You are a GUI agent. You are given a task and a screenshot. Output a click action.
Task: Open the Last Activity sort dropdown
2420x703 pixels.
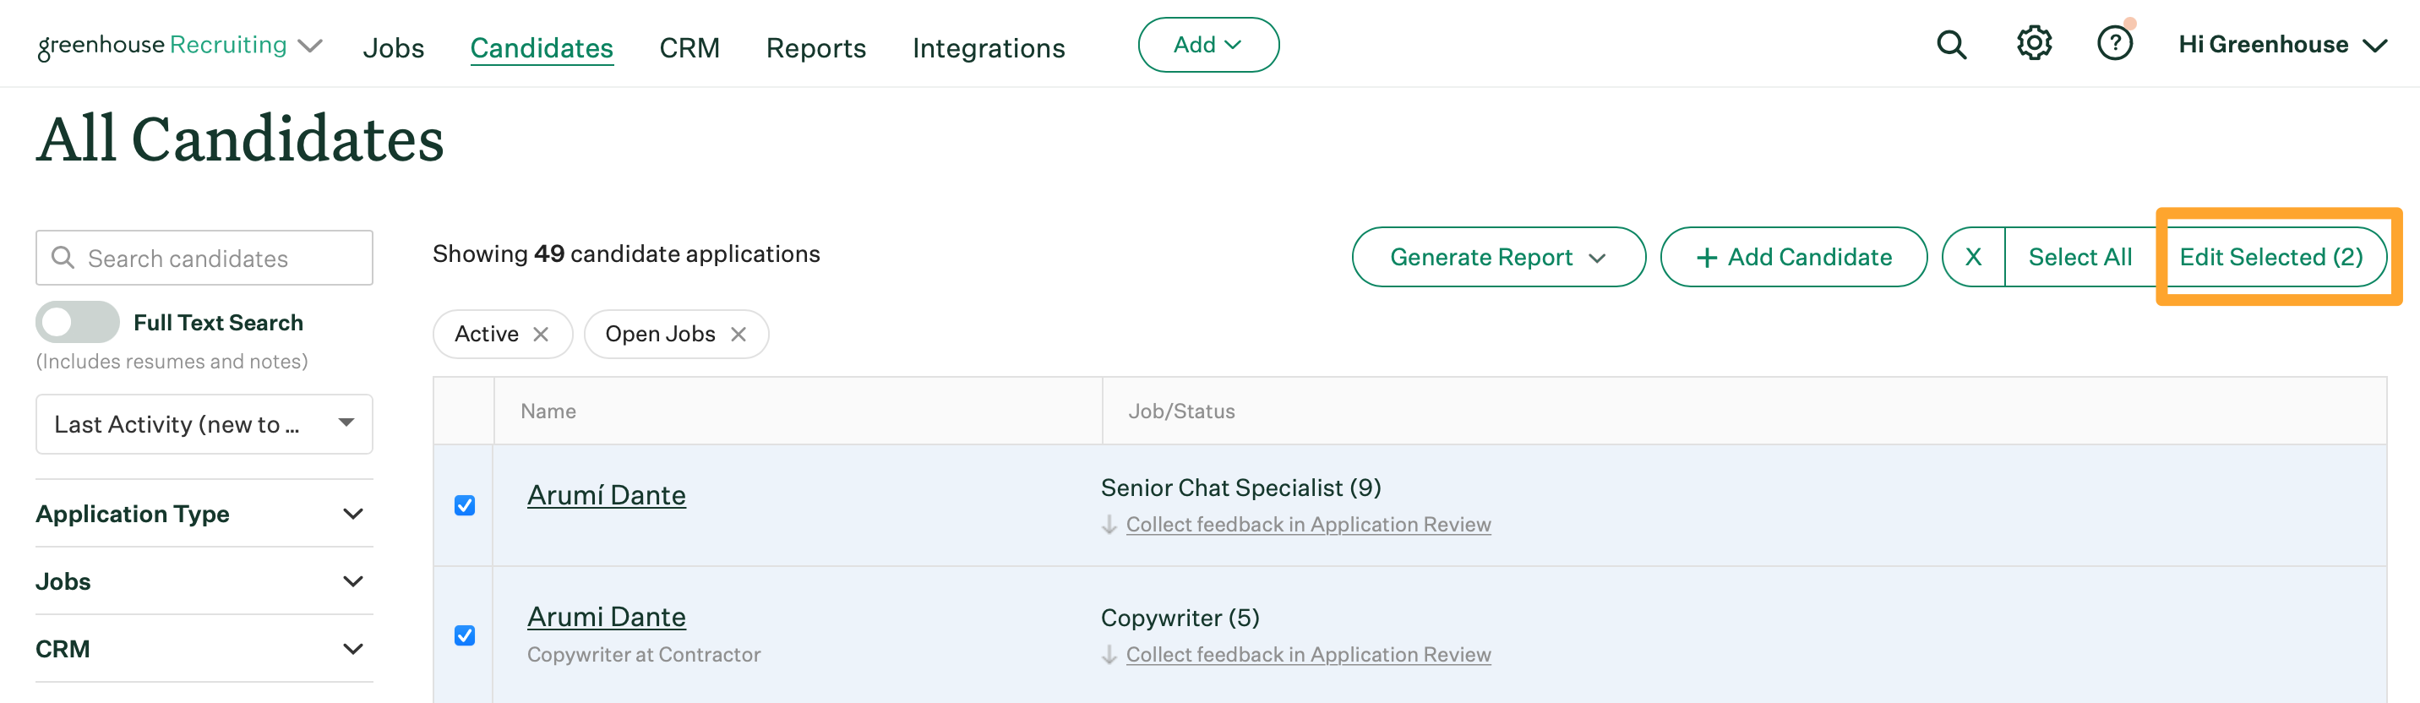(204, 424)
